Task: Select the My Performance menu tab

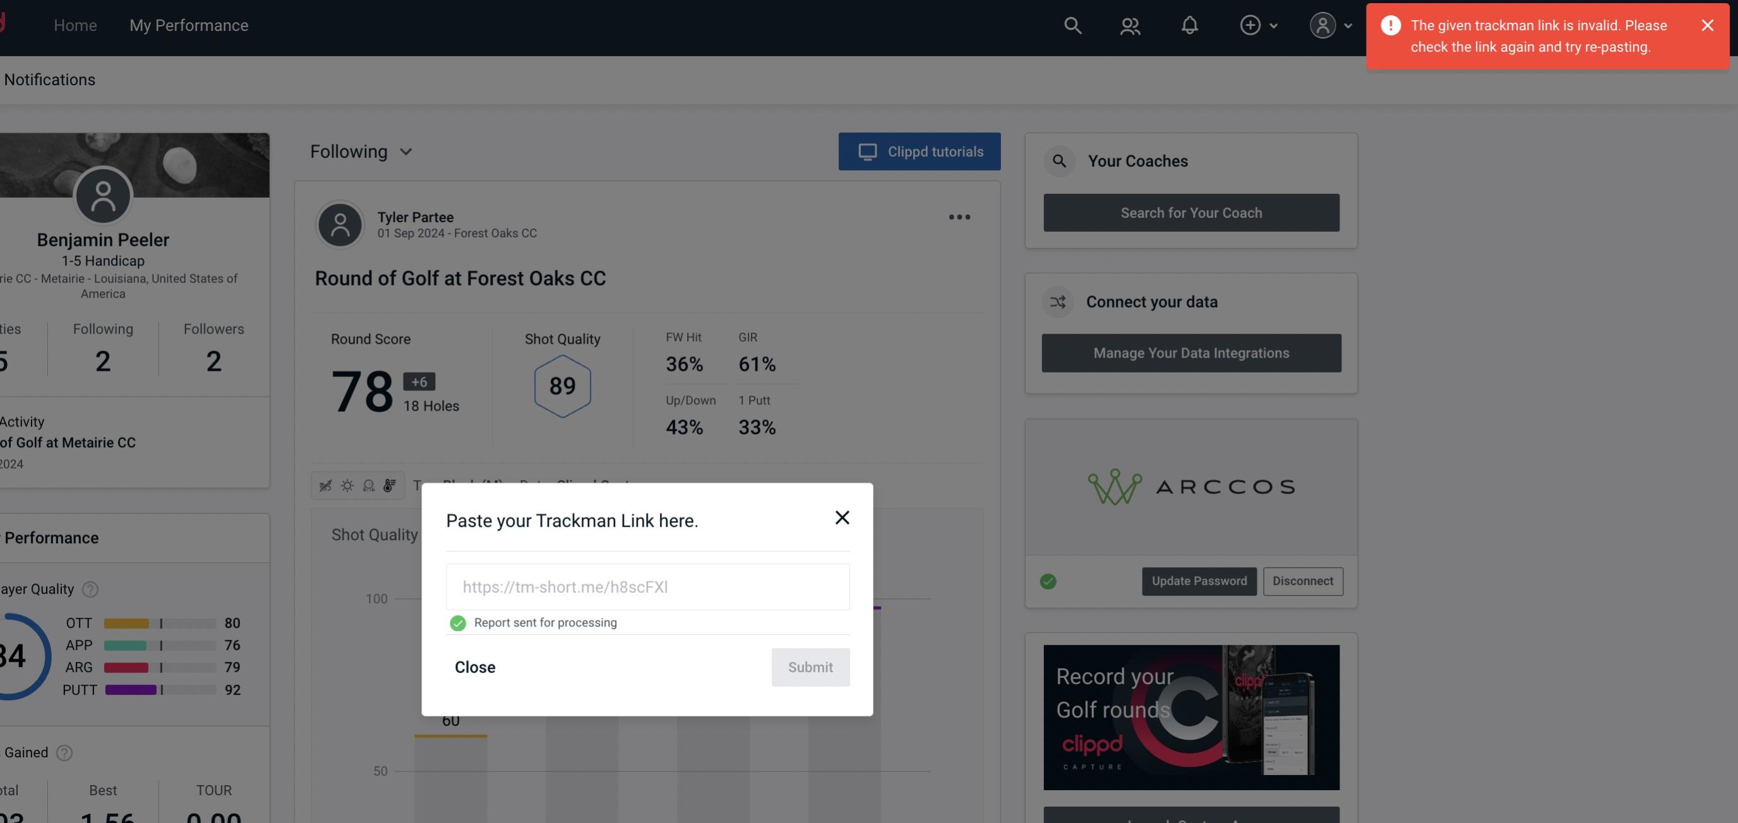Action: pyautogui.click(x=188, y=25)
